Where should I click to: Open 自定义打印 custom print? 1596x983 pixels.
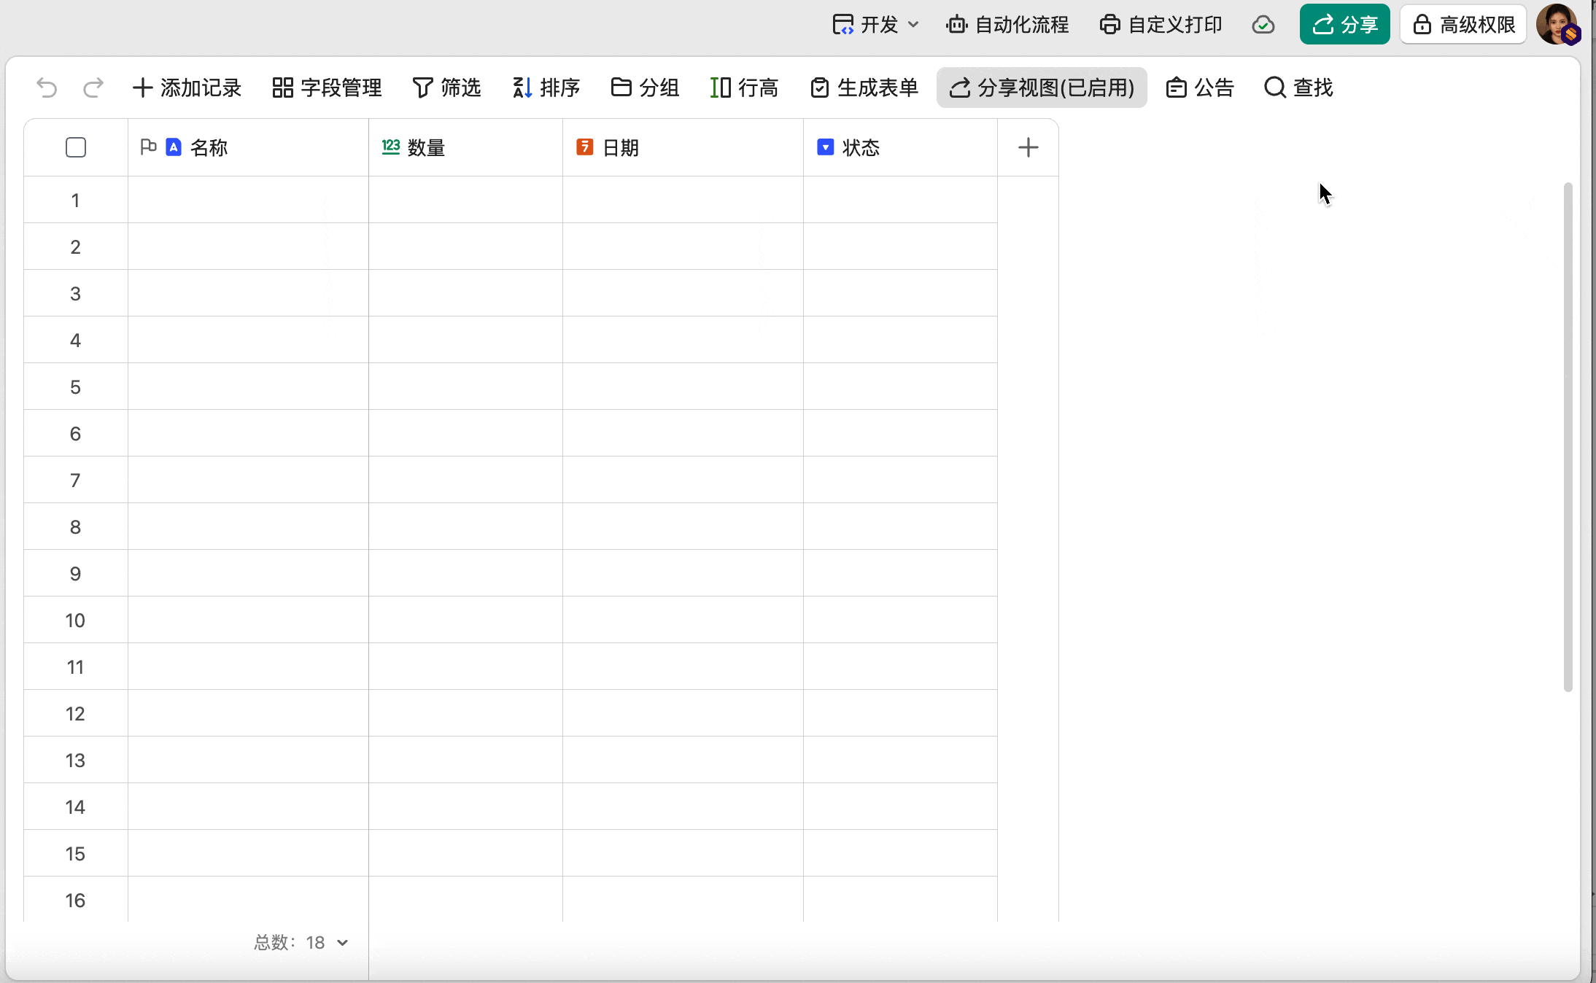point(1161,25)
